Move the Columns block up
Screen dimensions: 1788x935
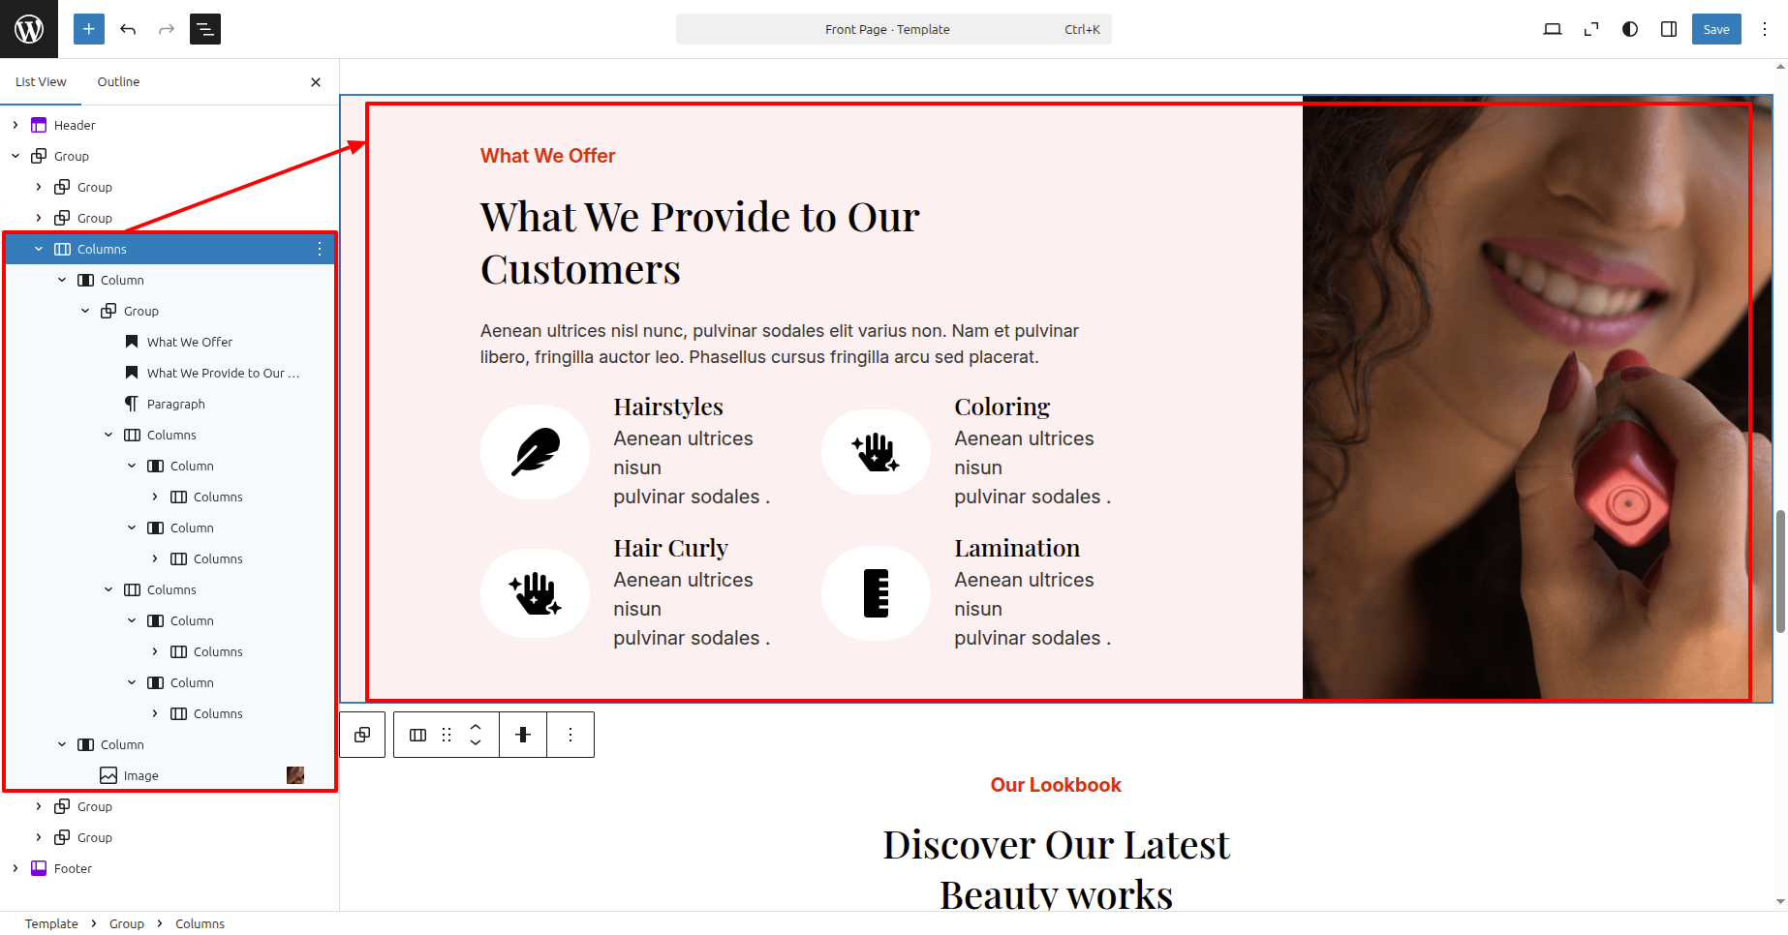coord(476,726)
